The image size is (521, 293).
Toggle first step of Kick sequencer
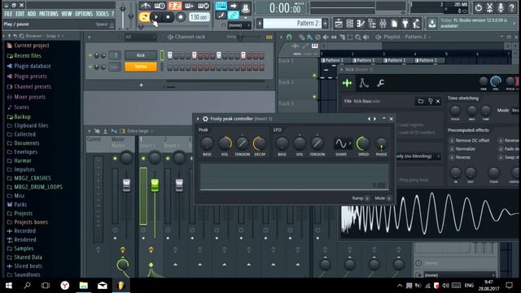[170, 55]
